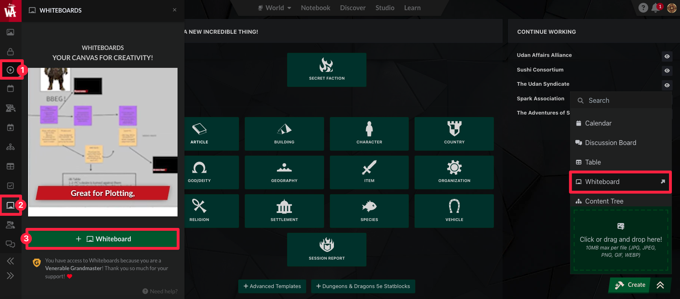The width and height of the screenshot is (680, 299).
Task: Toggle visibility eye for Sushi Consortium
Action: click(x=667, y=71)
